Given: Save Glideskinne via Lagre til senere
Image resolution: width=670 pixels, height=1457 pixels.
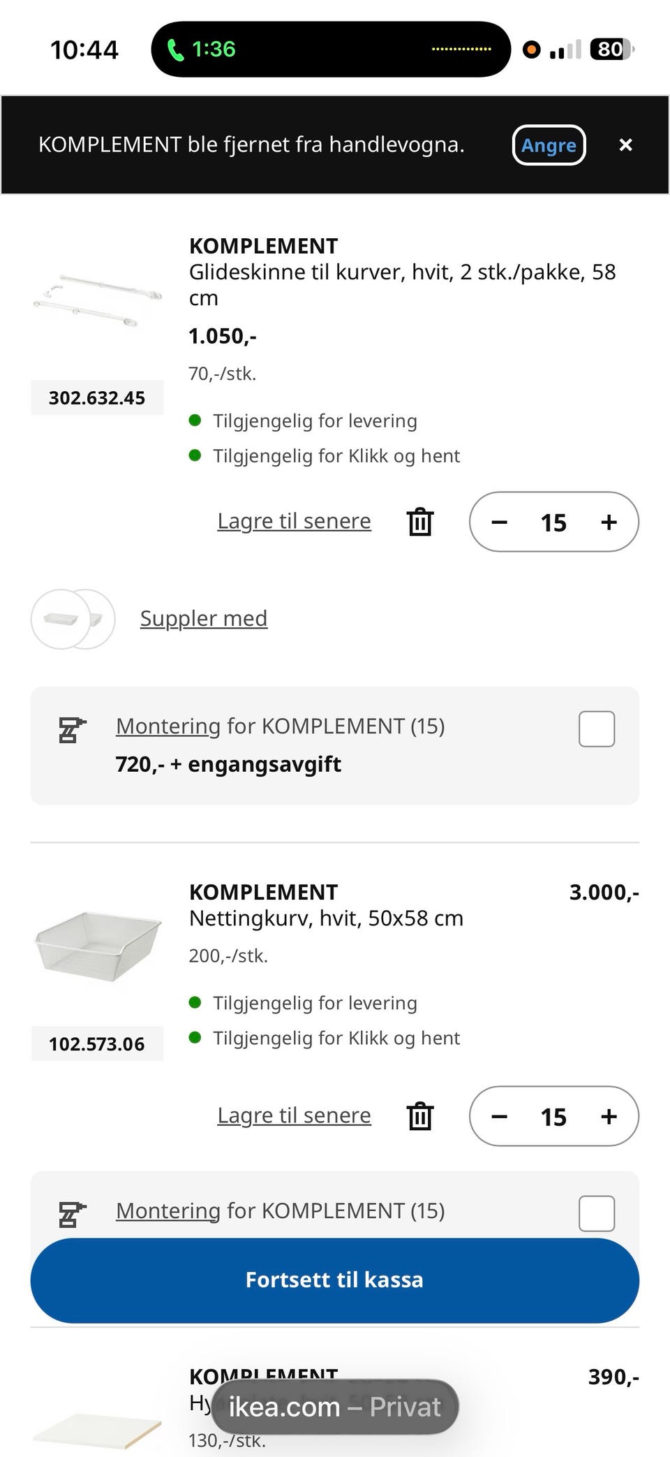Looking at the screenshot, I should [294, 521].
